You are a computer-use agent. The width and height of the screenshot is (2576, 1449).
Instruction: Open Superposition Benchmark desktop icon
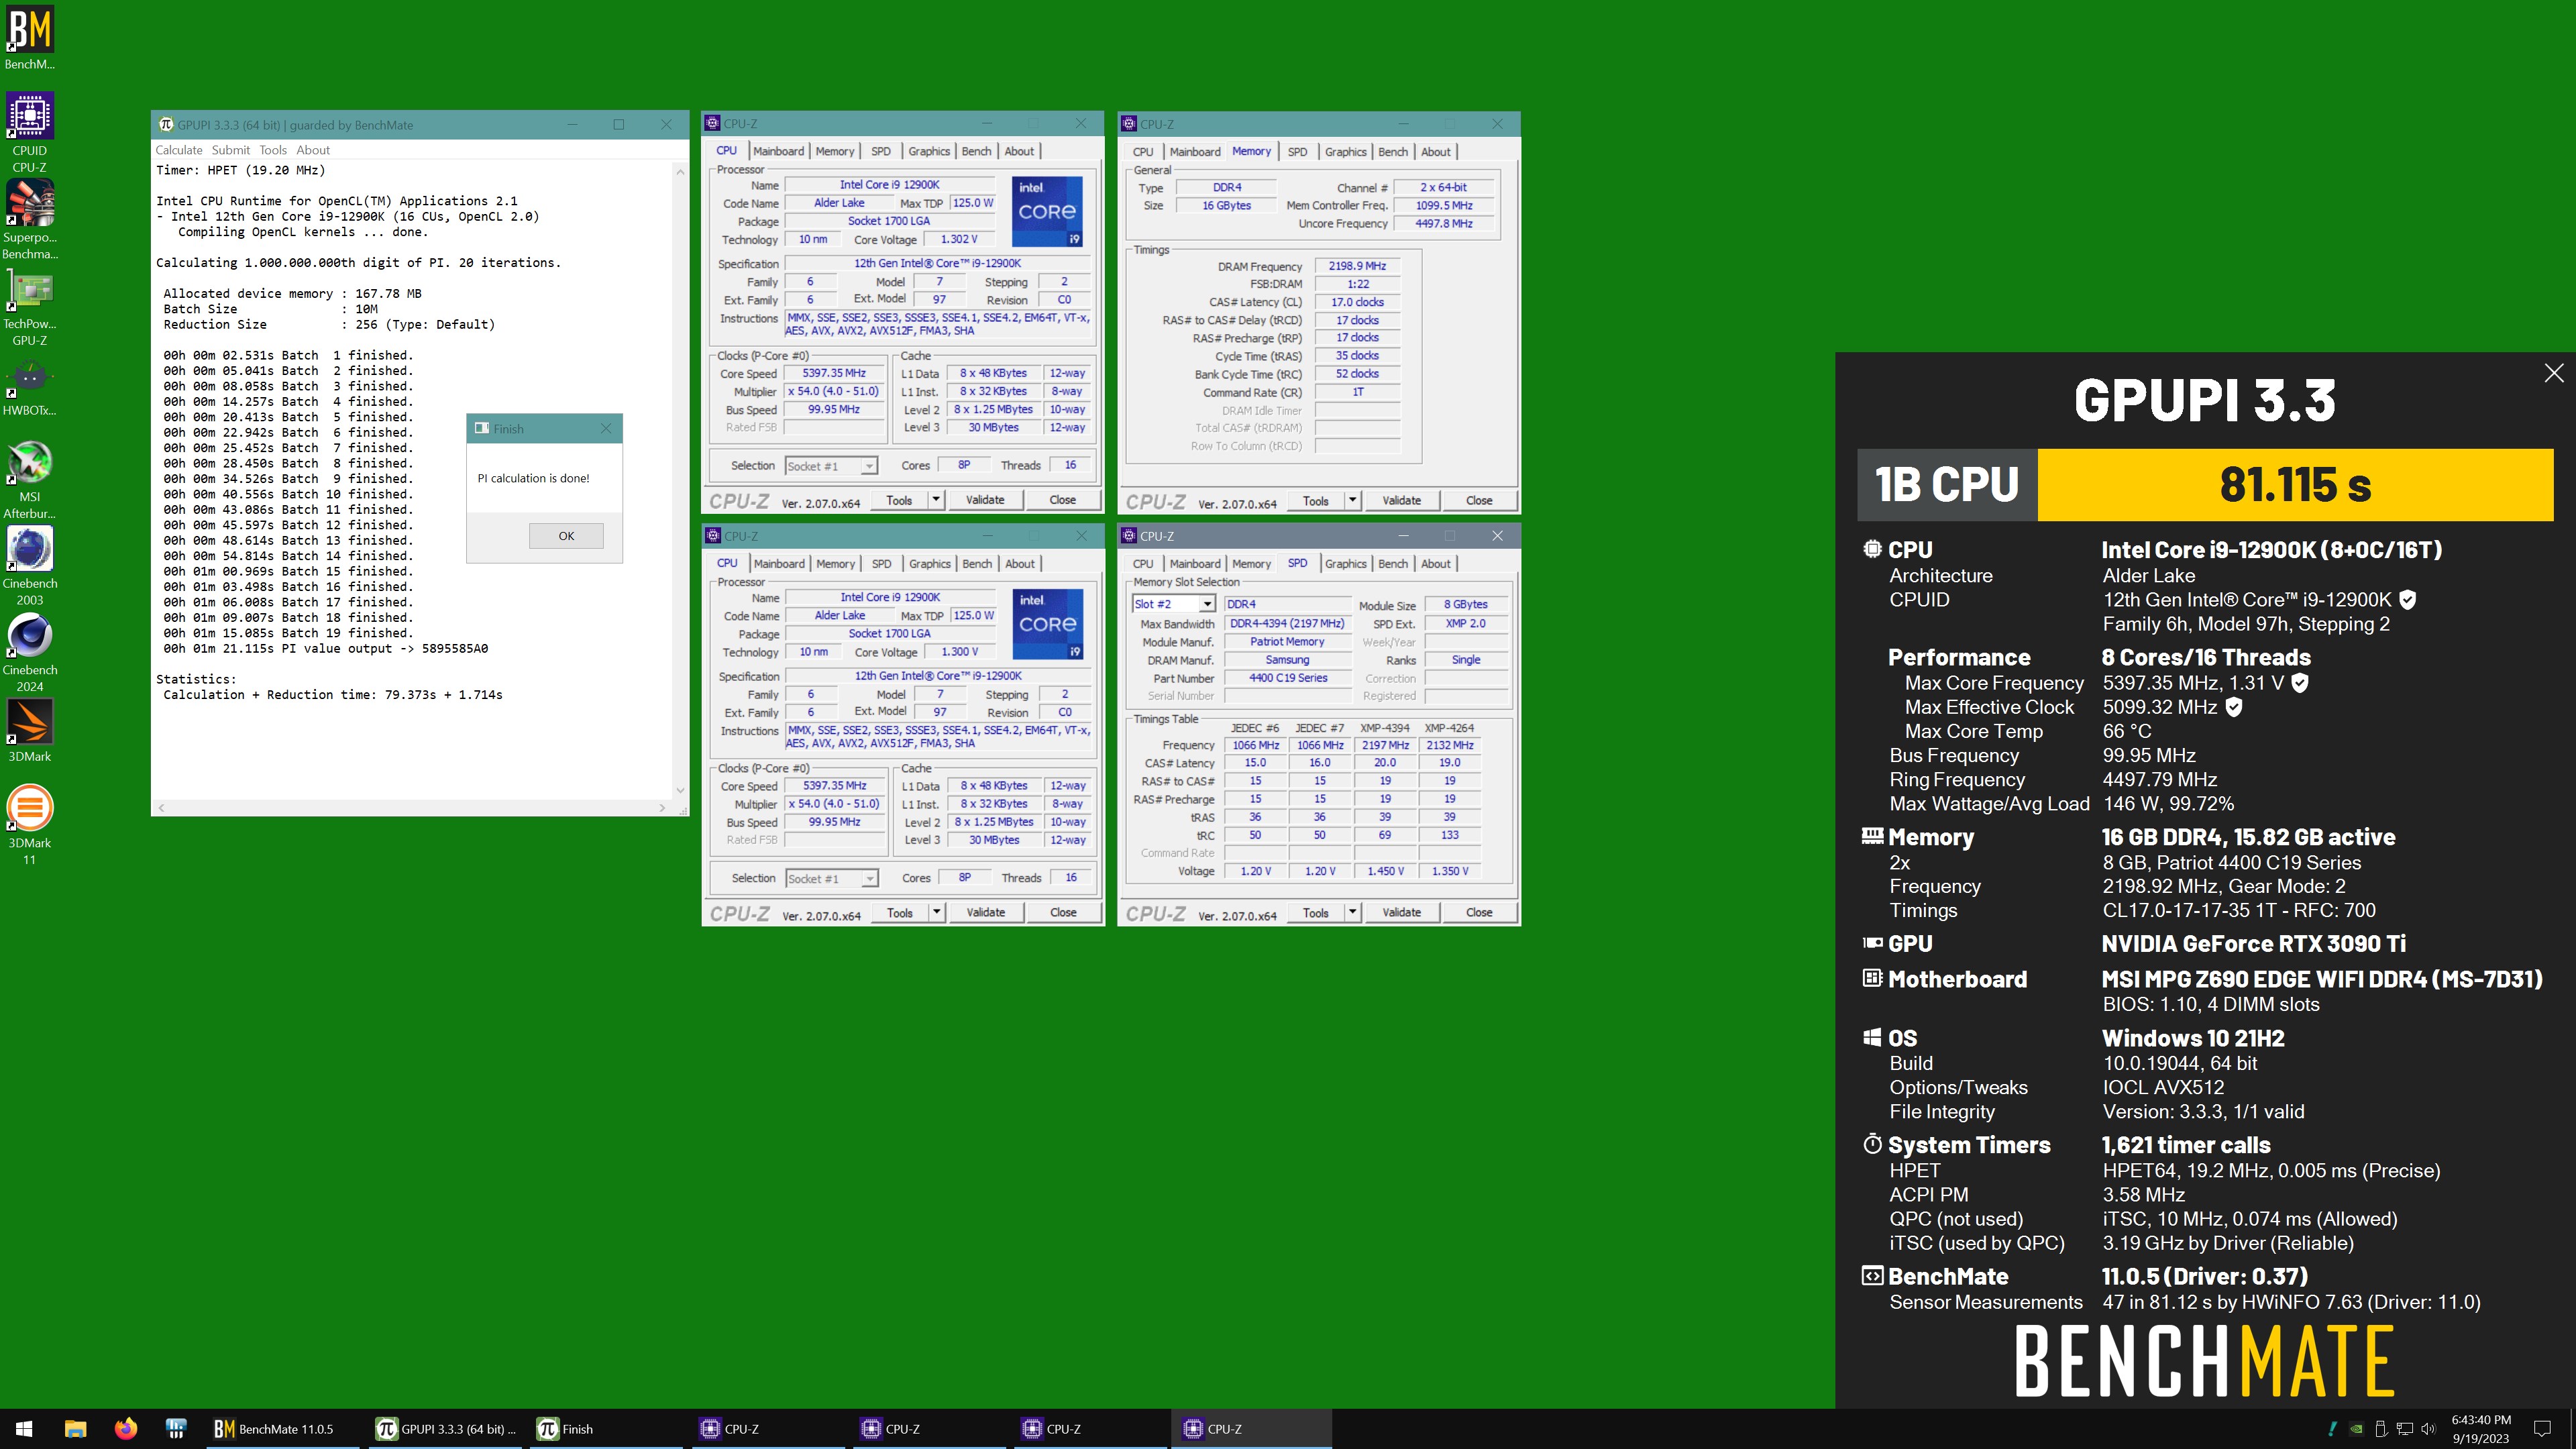click(x=30, y=220)
